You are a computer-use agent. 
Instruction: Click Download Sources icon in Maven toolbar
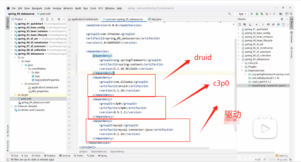coord(250,24)
